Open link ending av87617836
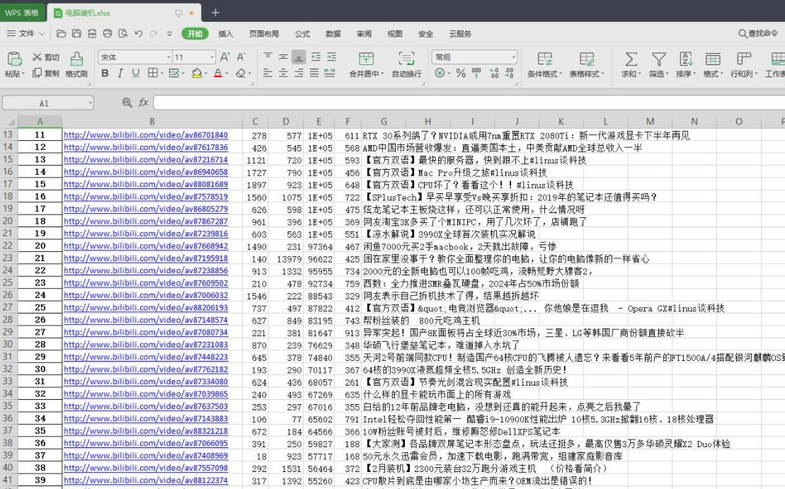 coord(146,147)
